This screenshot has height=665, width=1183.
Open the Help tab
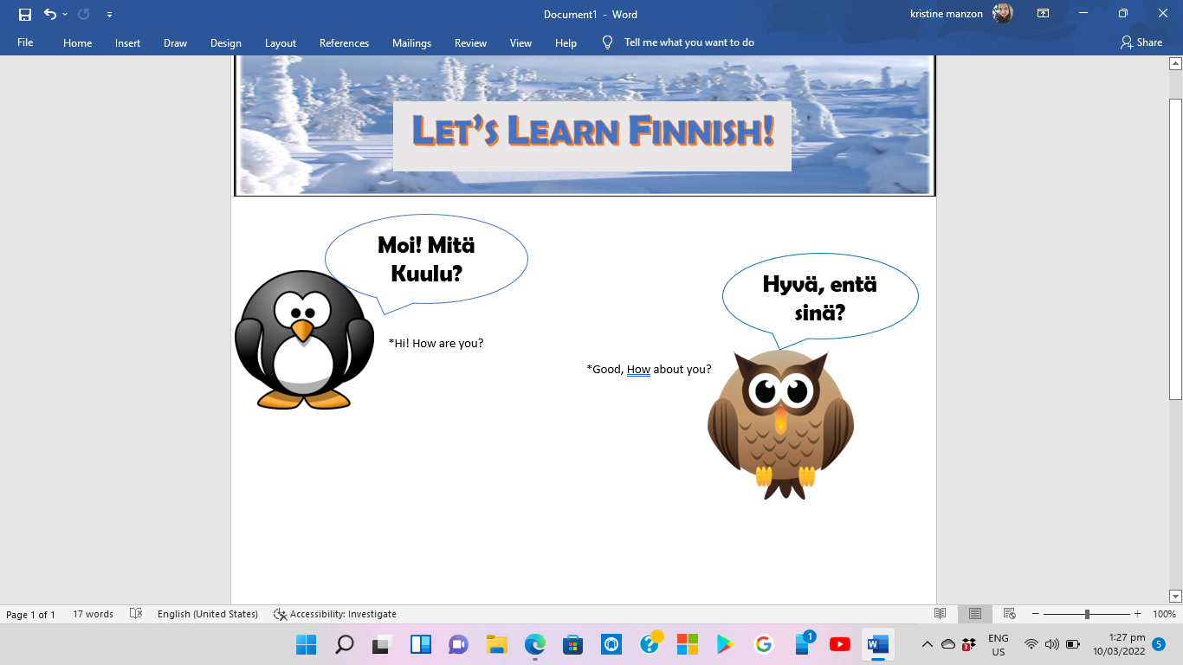point(566,42)
